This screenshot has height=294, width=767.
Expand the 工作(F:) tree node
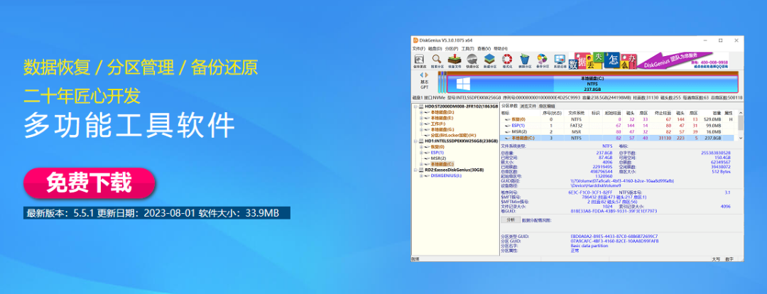421,124
